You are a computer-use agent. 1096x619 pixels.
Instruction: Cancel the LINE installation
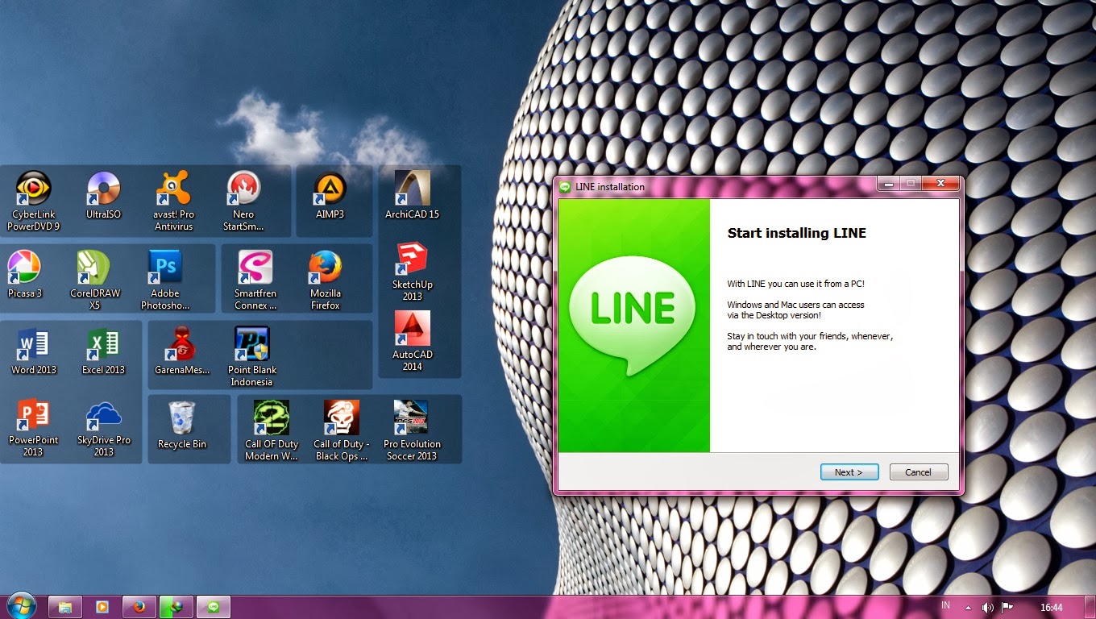pyautogui.click(x=919, y=472)
